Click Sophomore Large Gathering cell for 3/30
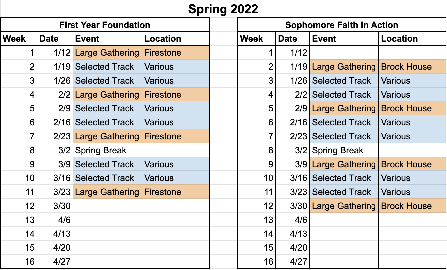Viewport: 447px width, 270px height. pos(344,206)
